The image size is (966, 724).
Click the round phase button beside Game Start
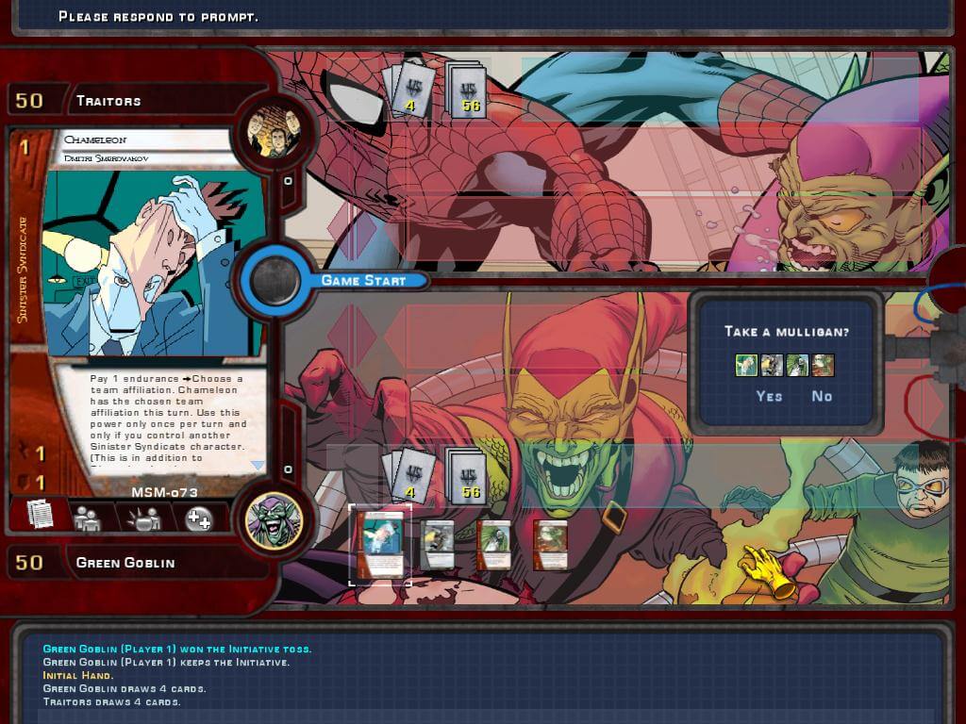click(x=275, y=281)
